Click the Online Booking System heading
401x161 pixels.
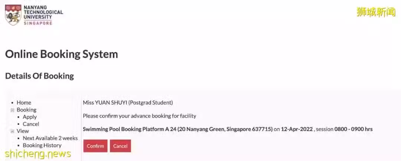pyautogui.click(x=61, y=54)
